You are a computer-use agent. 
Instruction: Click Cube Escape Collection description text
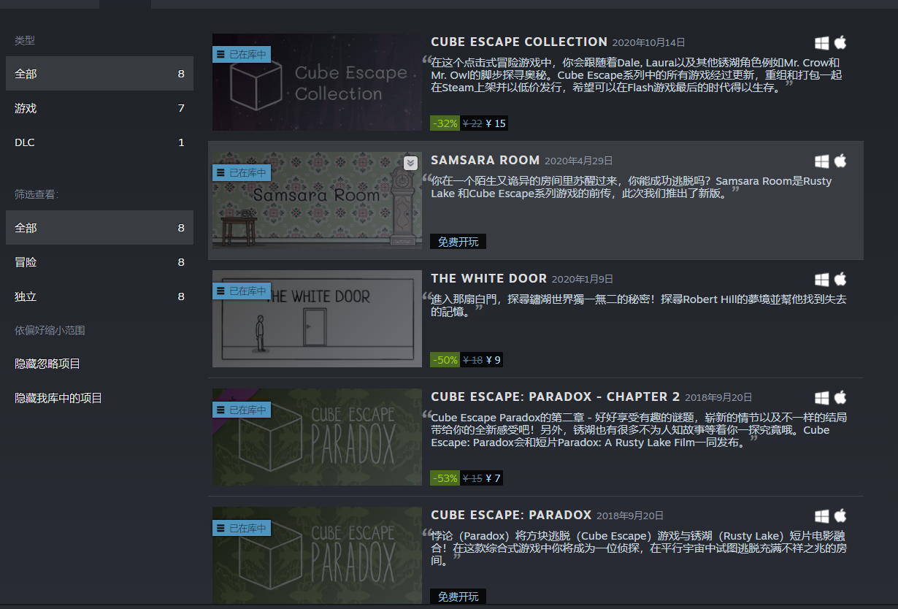[635, 74]
